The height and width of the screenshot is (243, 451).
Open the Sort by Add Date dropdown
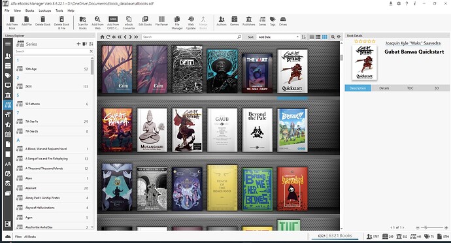(278, 37)
